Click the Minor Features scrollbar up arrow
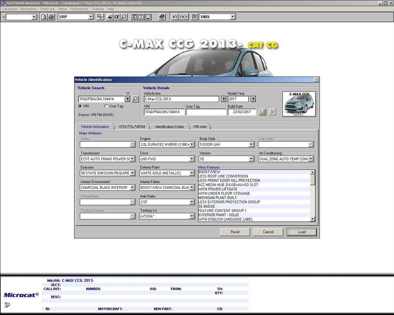Screen dimensions: 394x315 point(313,172)
